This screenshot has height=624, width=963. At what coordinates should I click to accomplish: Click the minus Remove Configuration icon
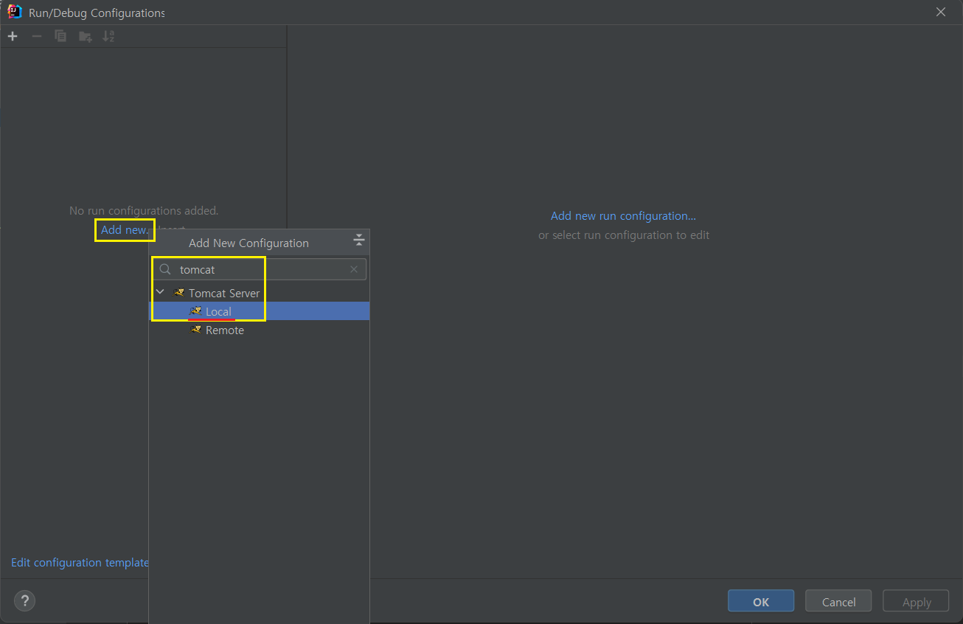coord(36,36)
